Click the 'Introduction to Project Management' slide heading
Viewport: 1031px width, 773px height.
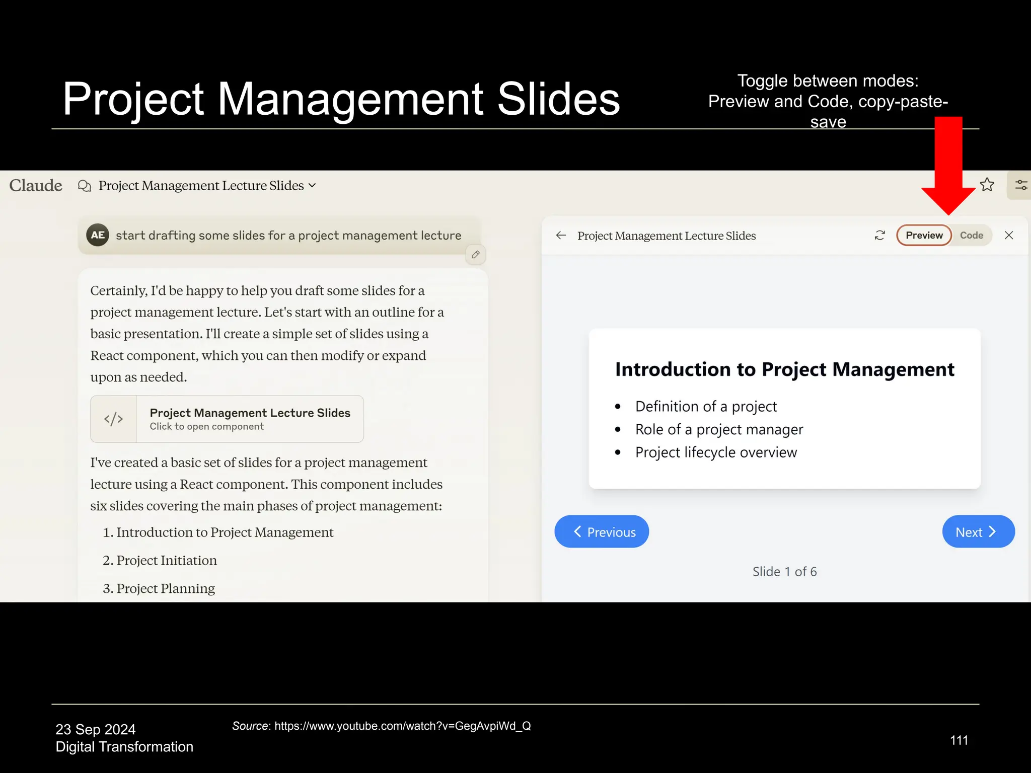click(x=784, y=369)
